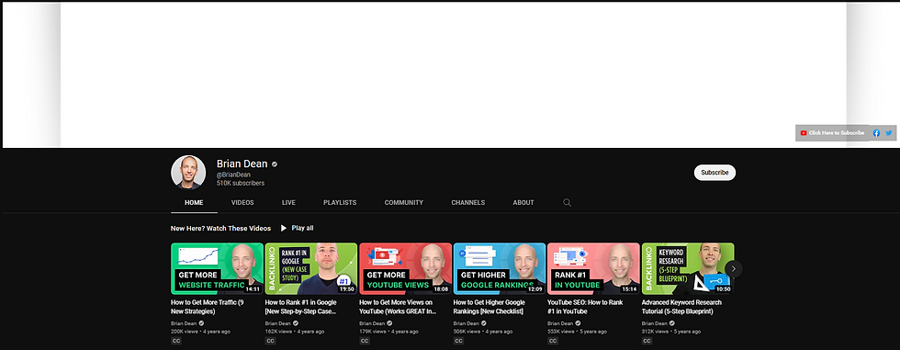The height and width of the screenshot is (350, 900).
Task: Click CC badge under Rank #1 in Google video
Action: point(270,341)
